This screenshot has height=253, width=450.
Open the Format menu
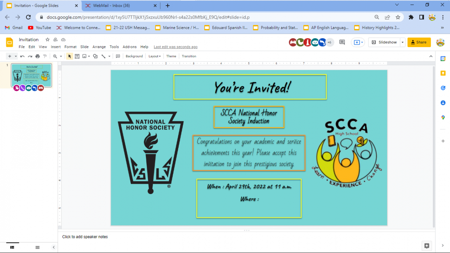70,47
